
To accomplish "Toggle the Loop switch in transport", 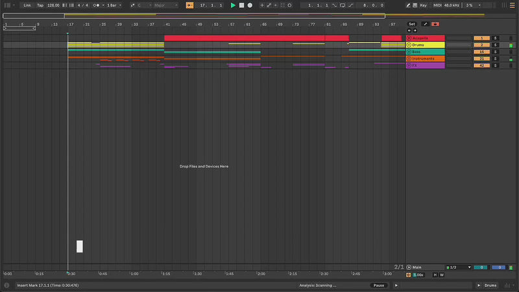I will pyautogui.click(x=343, y=5).
